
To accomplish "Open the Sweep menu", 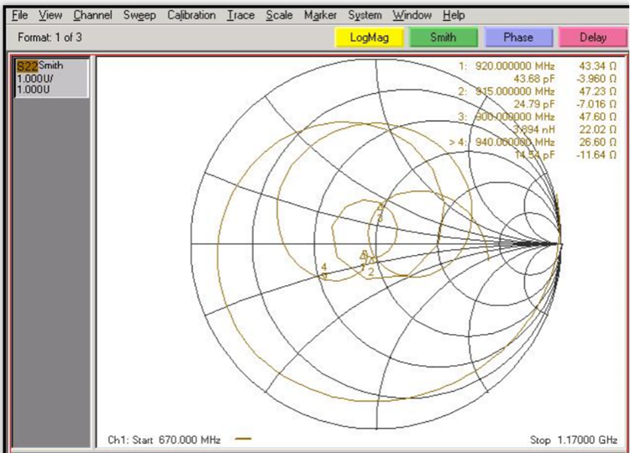I will click(x=139, y=15).
